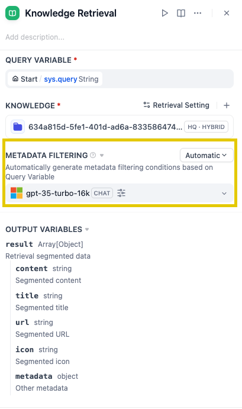Open the gpt-35-turbo-16k model selector
The width and height of the screenshot is (242, 409).
120,193
